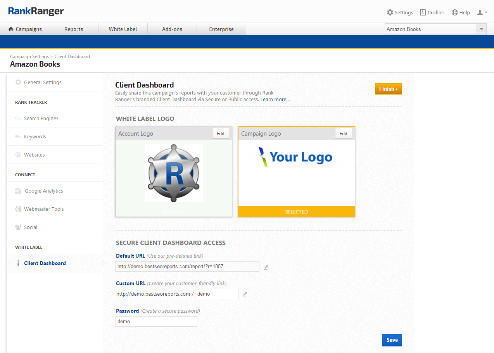Click the orange Finish button
Screen dimensions: 494x353
tap(389, 89)
